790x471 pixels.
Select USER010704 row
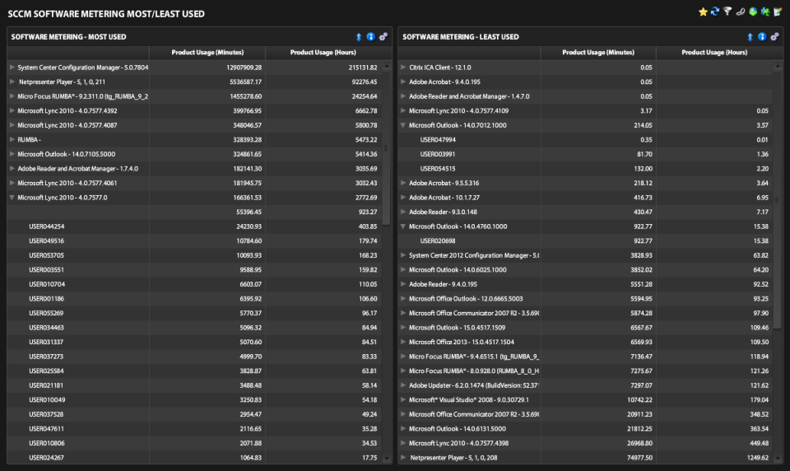(x=195, y=284)
